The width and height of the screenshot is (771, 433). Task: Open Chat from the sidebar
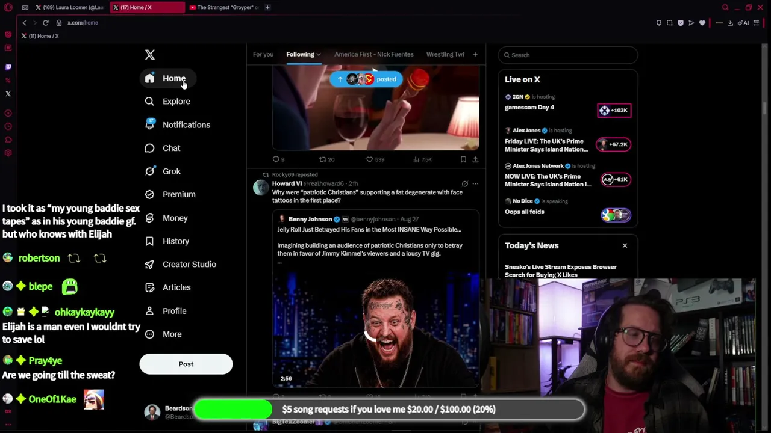point(171,148)
